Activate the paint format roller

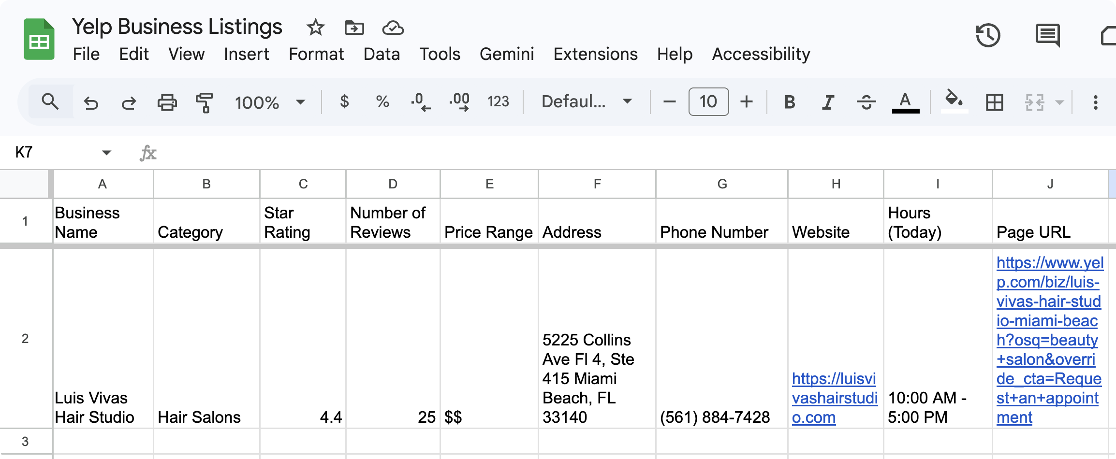coord(205,102)
